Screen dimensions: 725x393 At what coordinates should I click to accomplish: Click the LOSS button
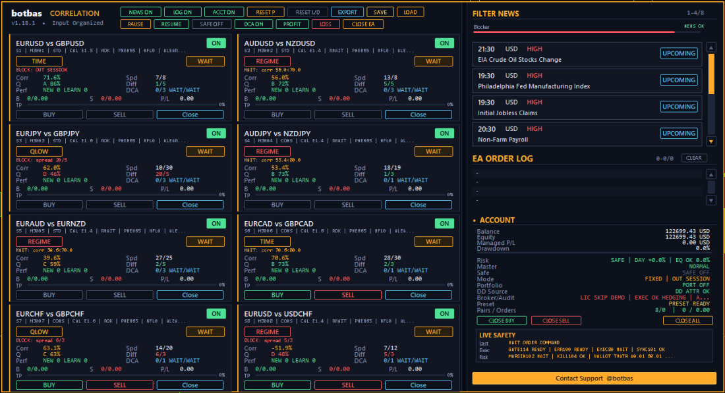pyautogui.click(x=326, y=24)
